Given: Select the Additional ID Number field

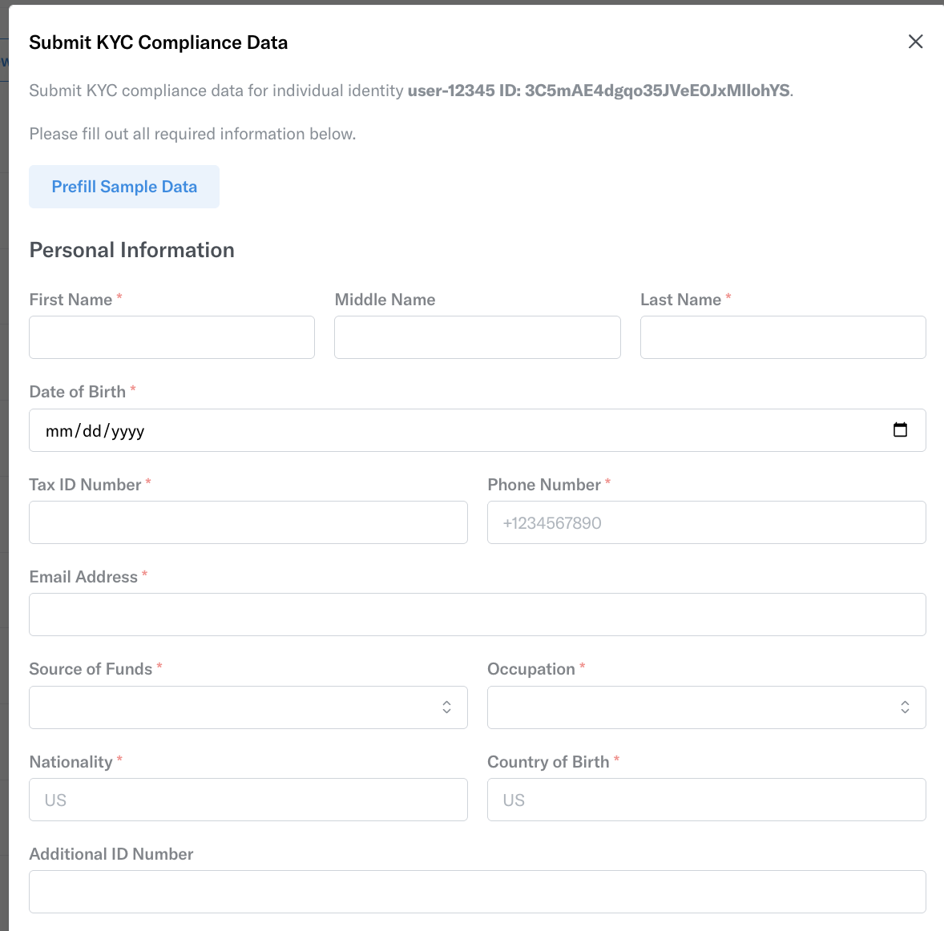Looking at the screenshot, I should [x=478, y=891].
